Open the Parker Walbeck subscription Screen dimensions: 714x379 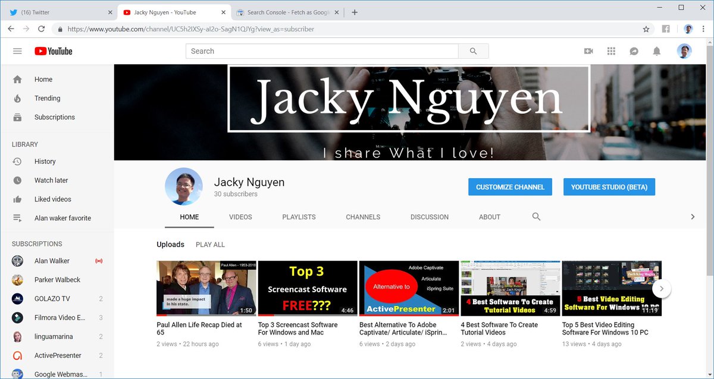57,280
